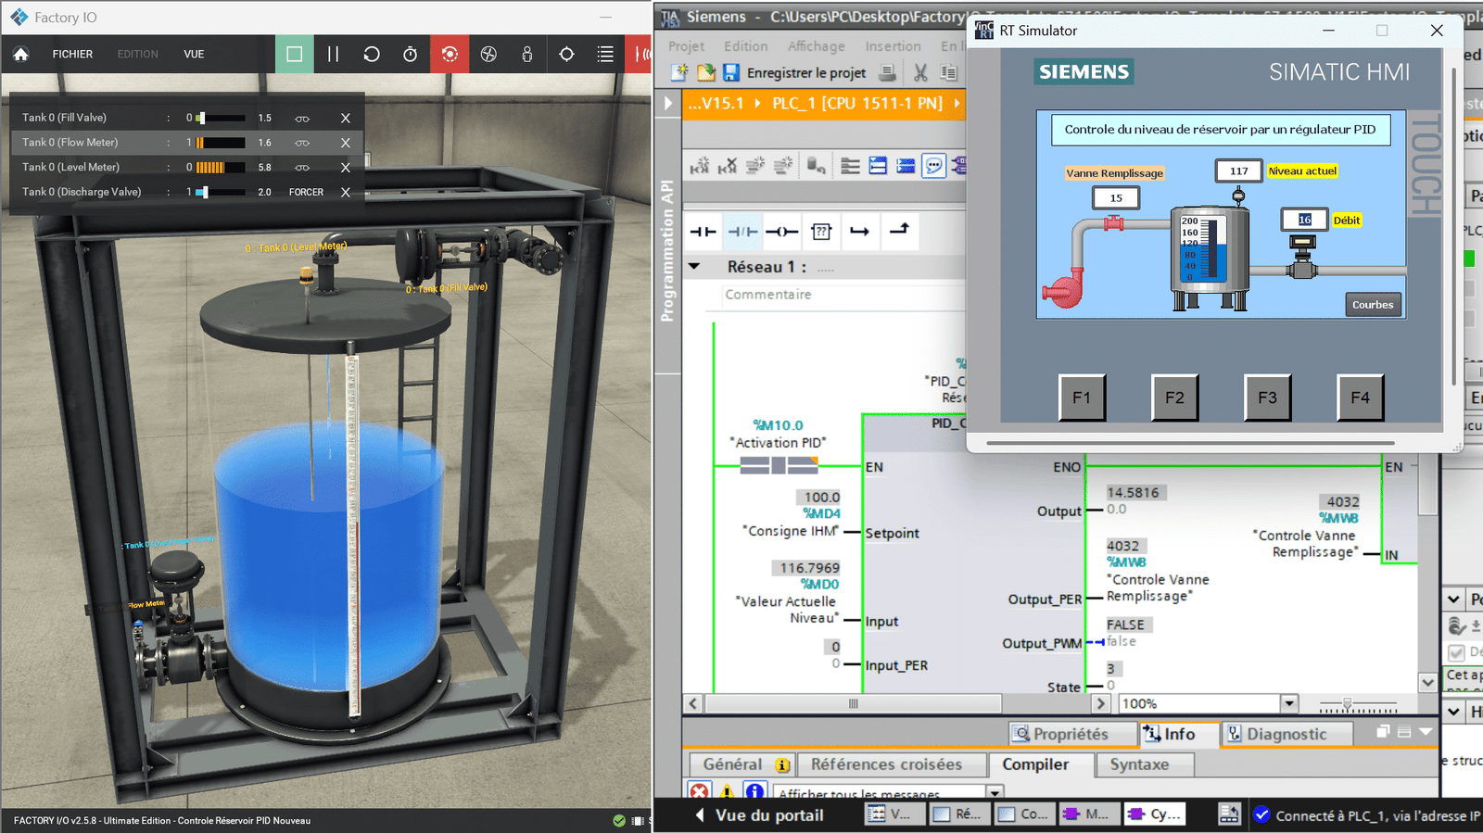This screenshot has height=833, width=1483.
Task: Click Enregistrer le projet save button
Action: pos(795,72)
